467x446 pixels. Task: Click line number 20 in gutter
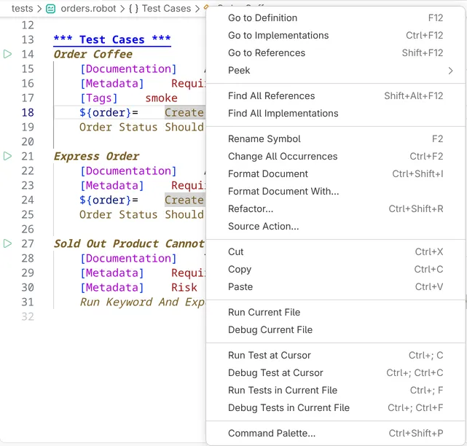[x=28, y=142]
